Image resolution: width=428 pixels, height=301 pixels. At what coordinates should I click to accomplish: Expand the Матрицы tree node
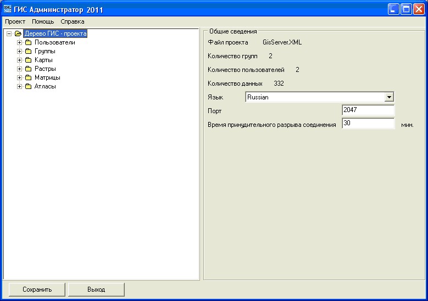19,77
